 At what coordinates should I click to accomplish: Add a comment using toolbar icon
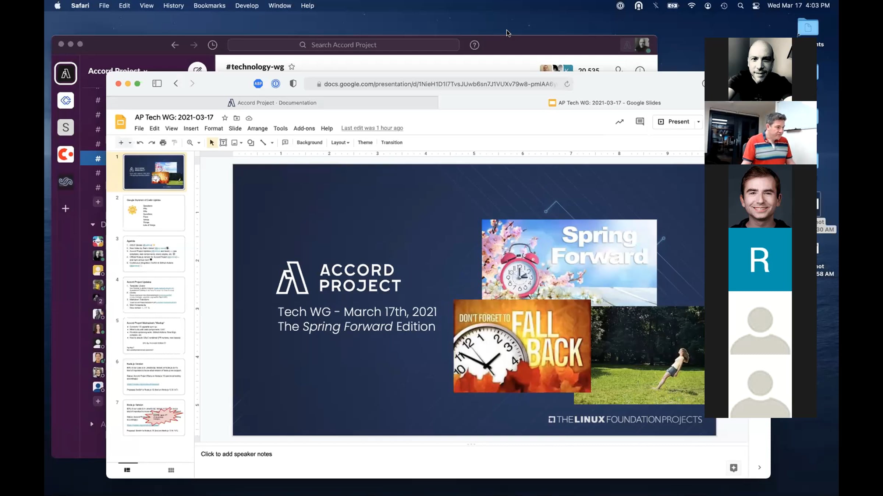tap(285, 143)
